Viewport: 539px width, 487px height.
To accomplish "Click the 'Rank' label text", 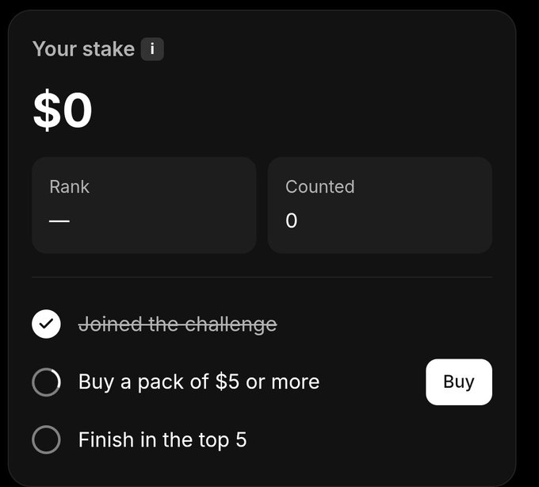I will click(70, 186).
